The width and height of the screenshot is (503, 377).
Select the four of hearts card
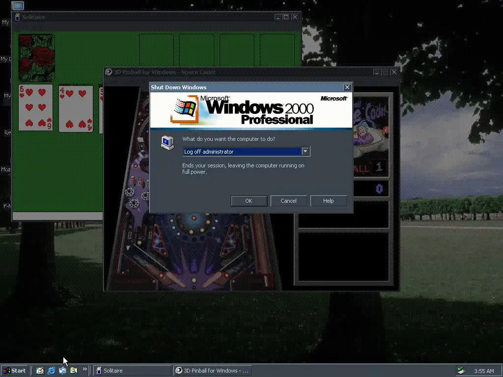point(76,108)
